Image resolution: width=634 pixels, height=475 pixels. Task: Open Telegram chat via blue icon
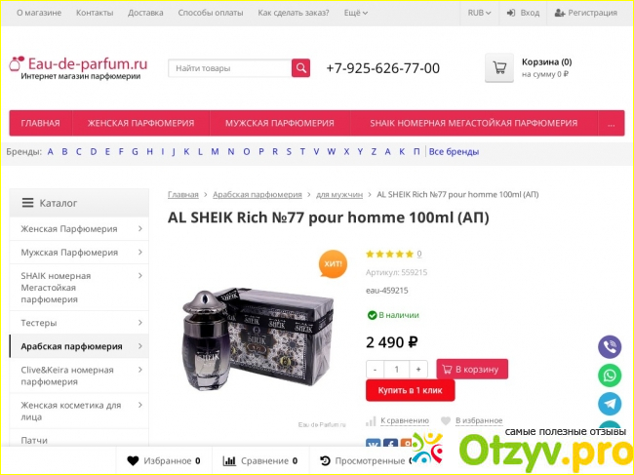[610, 404]
